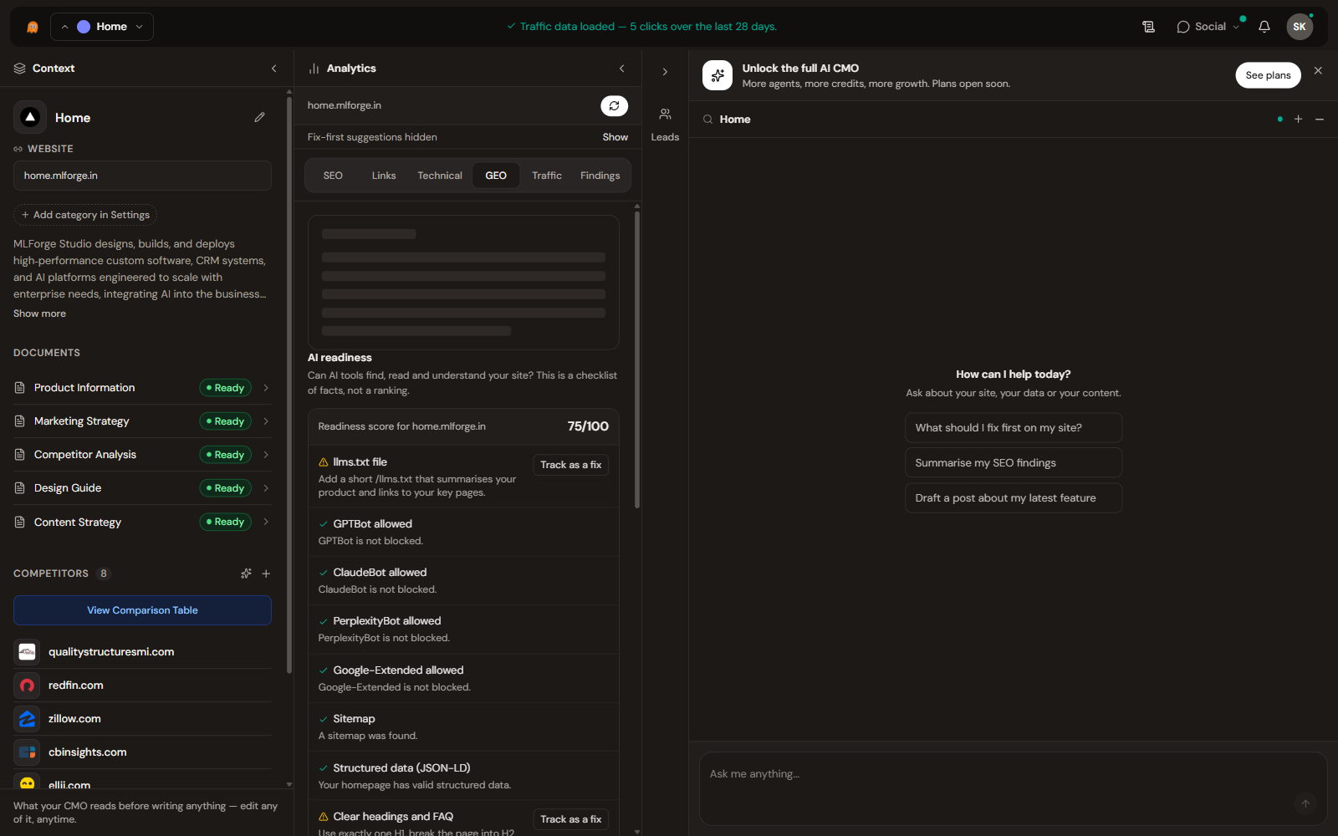Image resolution: width=1338 pixels, height=836 pixels.
Task: Click the llms.txt warning icon
Action: tap(324, 462)
